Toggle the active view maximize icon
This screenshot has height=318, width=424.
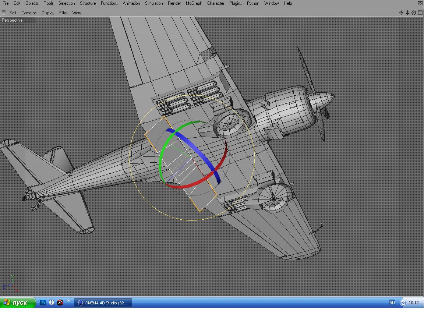[x=420, y=13]
